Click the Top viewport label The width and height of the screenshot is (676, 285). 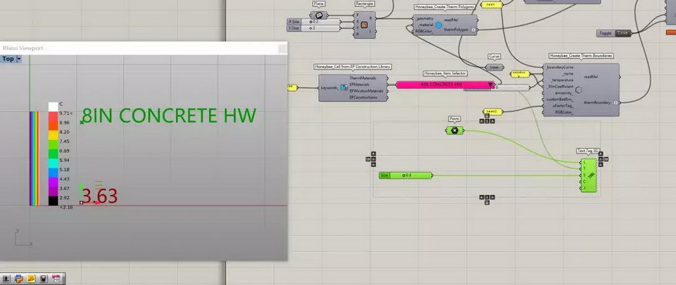(8, 59)
